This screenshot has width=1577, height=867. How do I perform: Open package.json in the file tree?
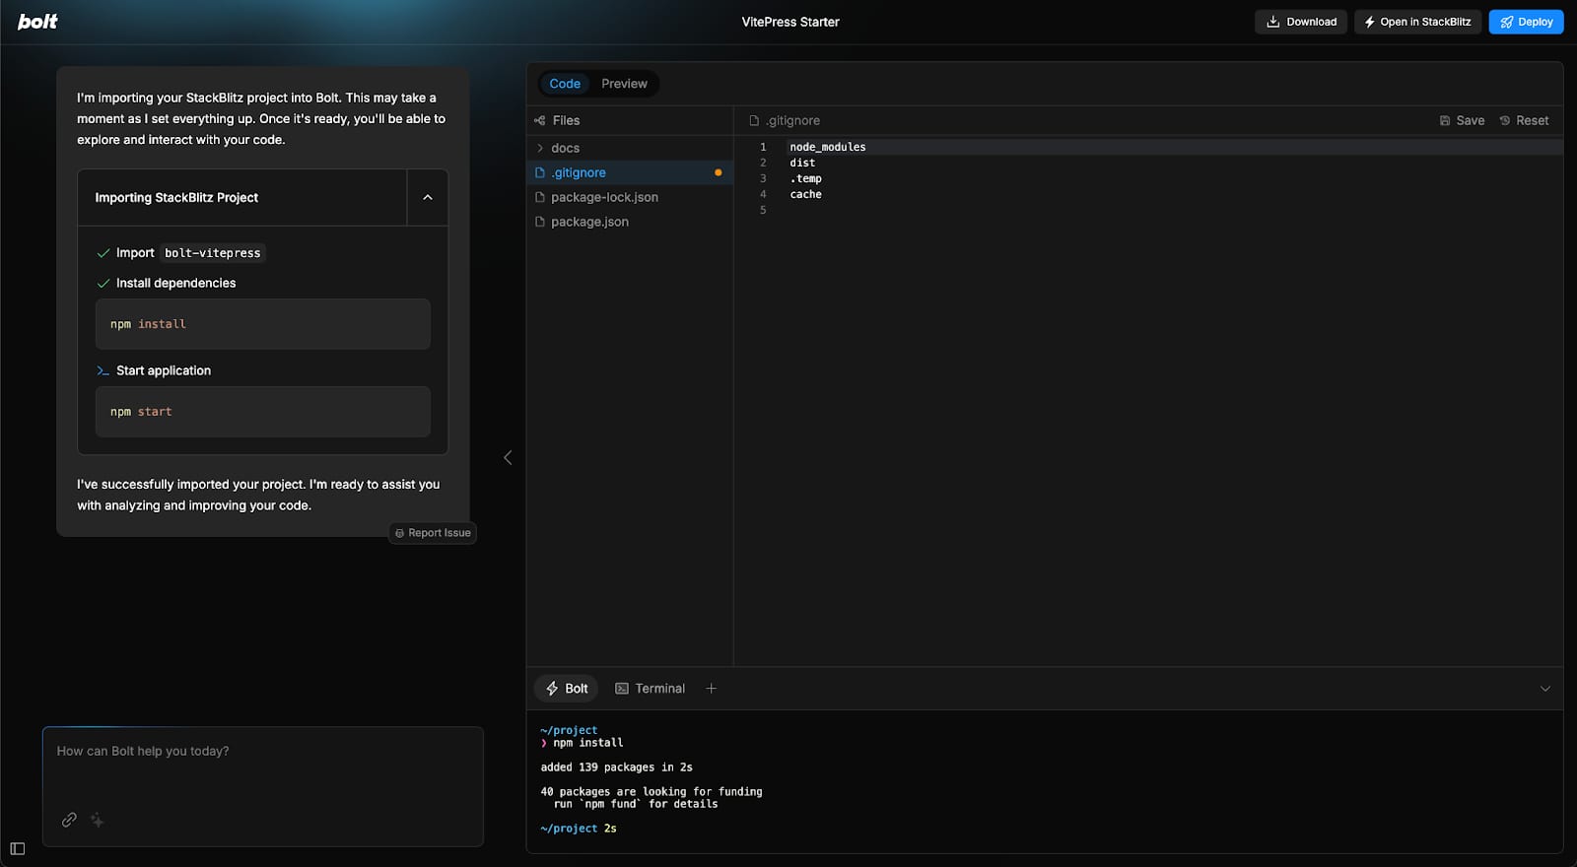click(x=589, y=222)
